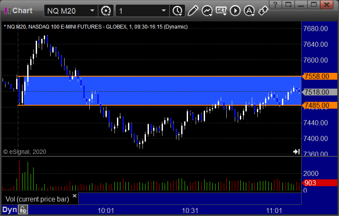Screen dimensions: 339x216
Task: Close the Vol study panel with X
Action: (74, 196)
